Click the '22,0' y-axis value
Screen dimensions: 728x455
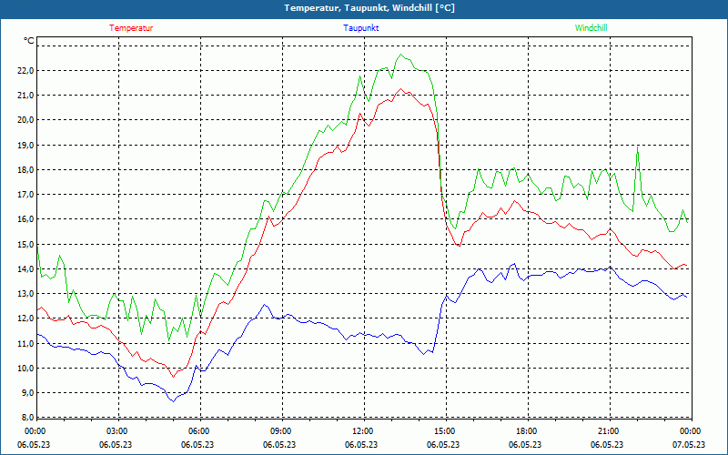click(26, 71)
